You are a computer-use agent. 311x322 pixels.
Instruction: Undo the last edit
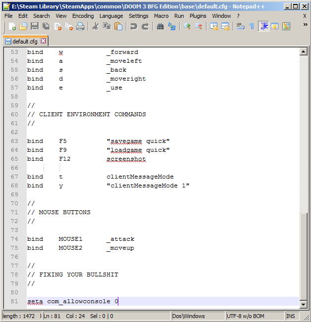134,27
